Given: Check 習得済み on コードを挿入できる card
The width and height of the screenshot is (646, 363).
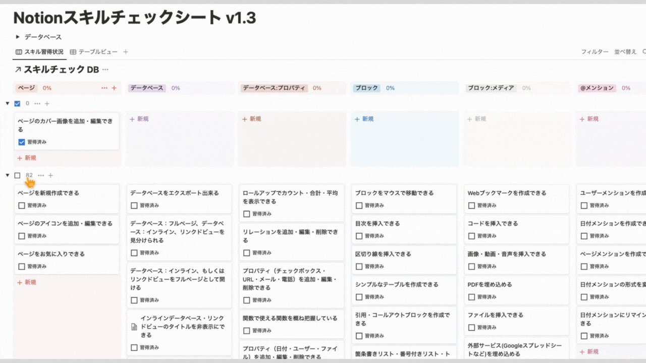Looking at the screenshot, I should [x=471, y=236].
